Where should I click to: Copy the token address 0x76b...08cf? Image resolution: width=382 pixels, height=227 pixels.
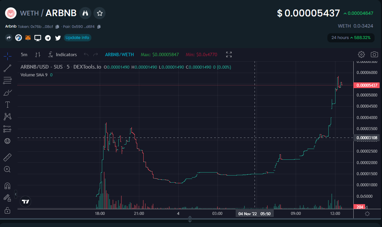(x=57, y=27)
